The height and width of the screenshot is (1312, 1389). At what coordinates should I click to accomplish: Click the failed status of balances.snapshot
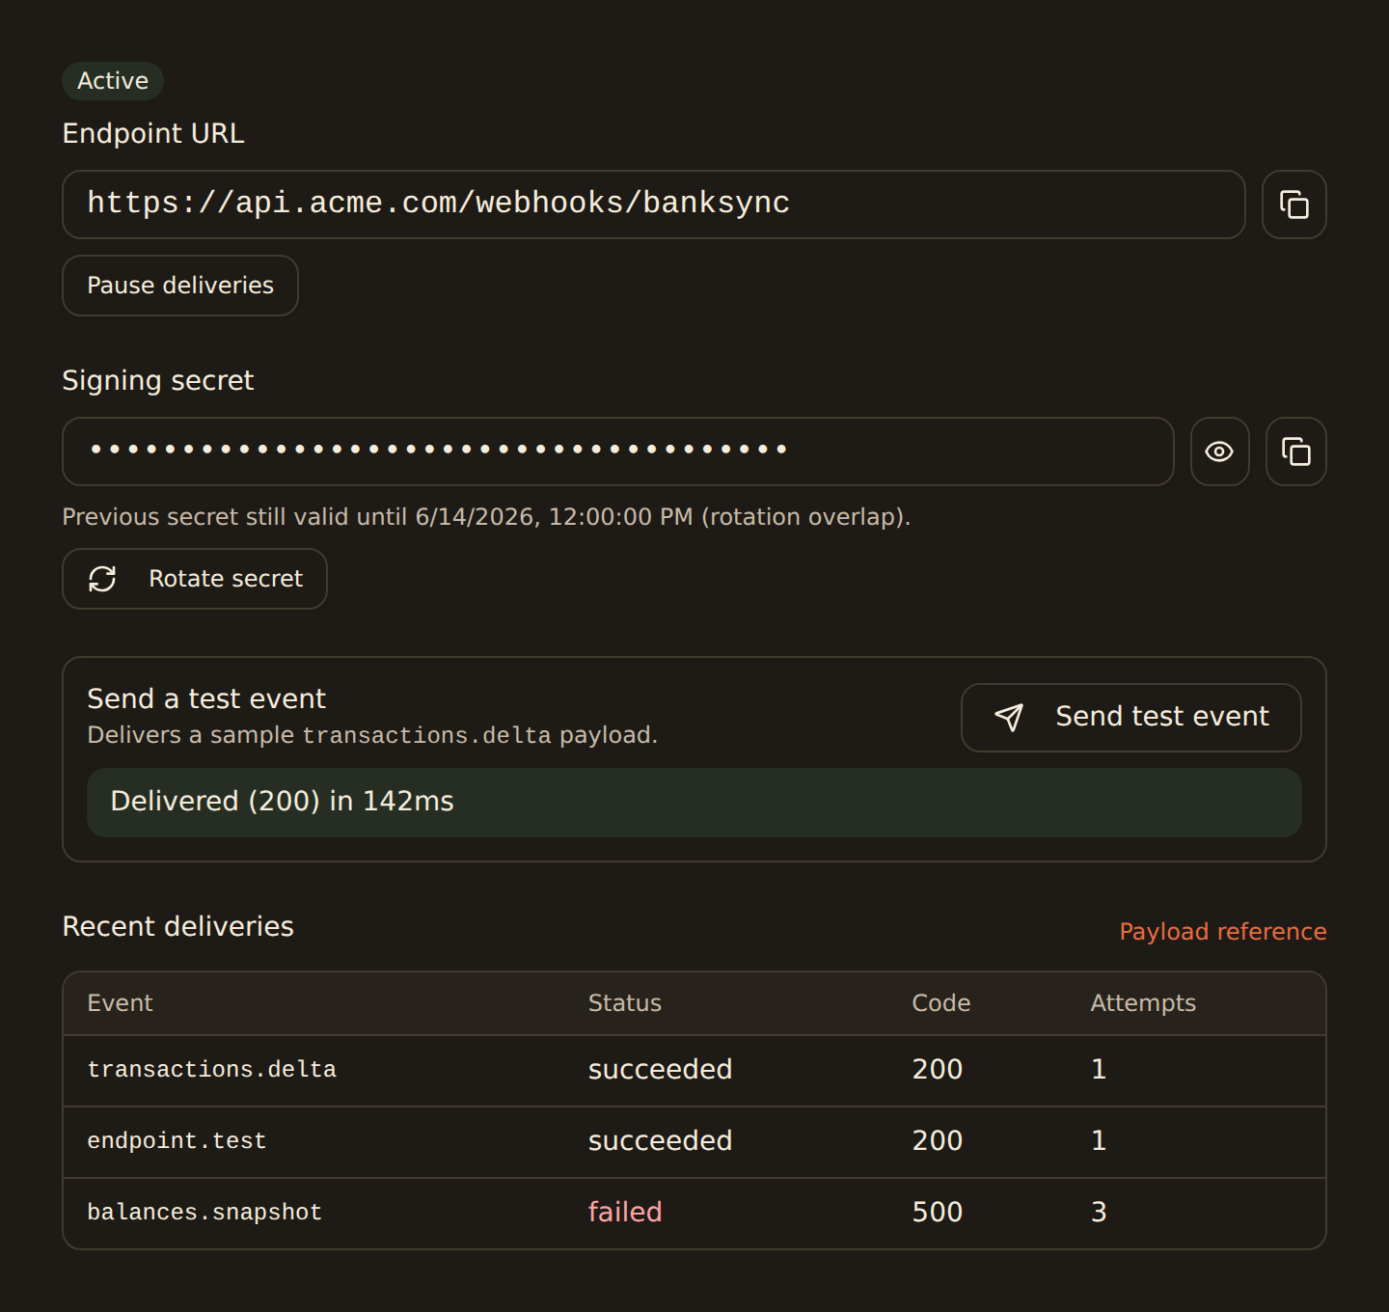coord(625,1213)
